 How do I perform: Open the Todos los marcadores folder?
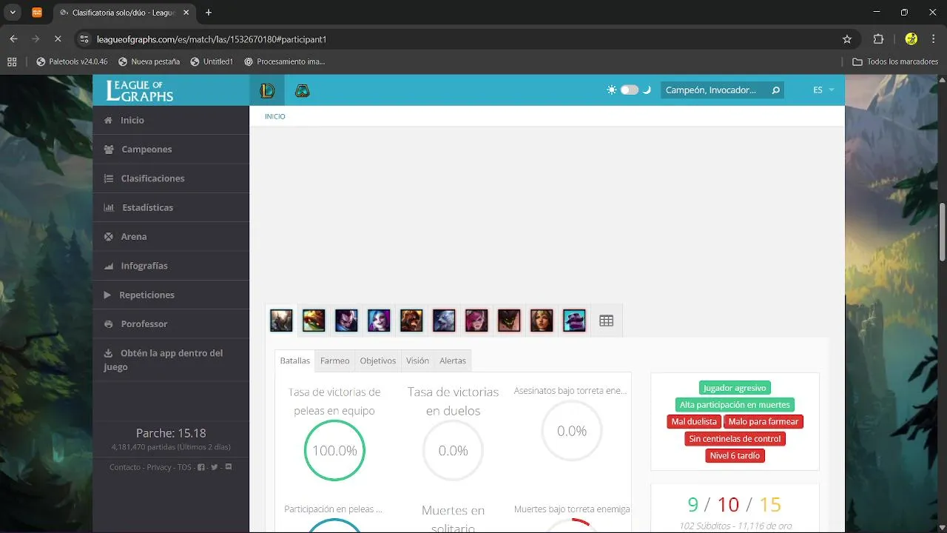(895, 61)
